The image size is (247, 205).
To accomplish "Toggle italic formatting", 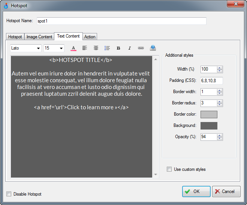I will click(129, 48).
